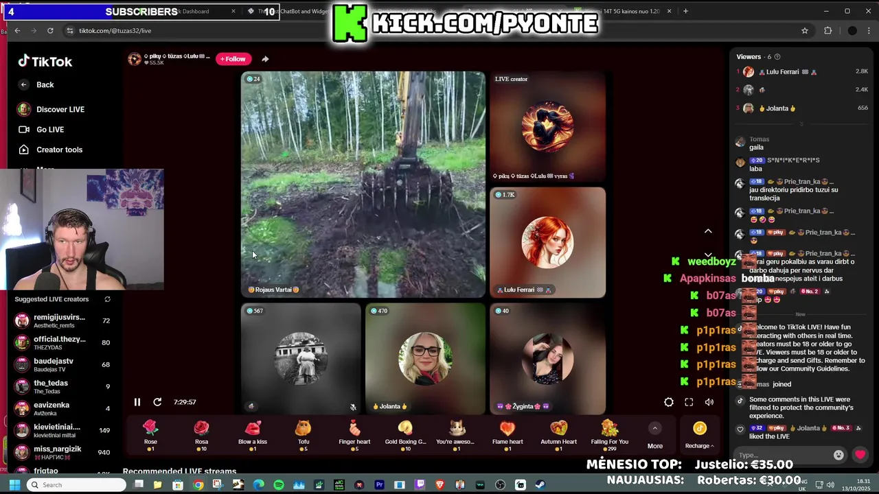
Task: Open suggested creator miss_nargizik
Action: point(62,452)
